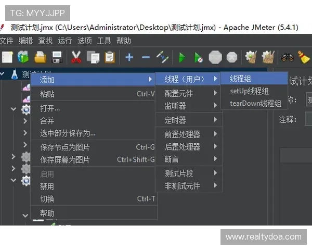
Task: Click the Shutdown small stop icon
Action: point(232,57)
